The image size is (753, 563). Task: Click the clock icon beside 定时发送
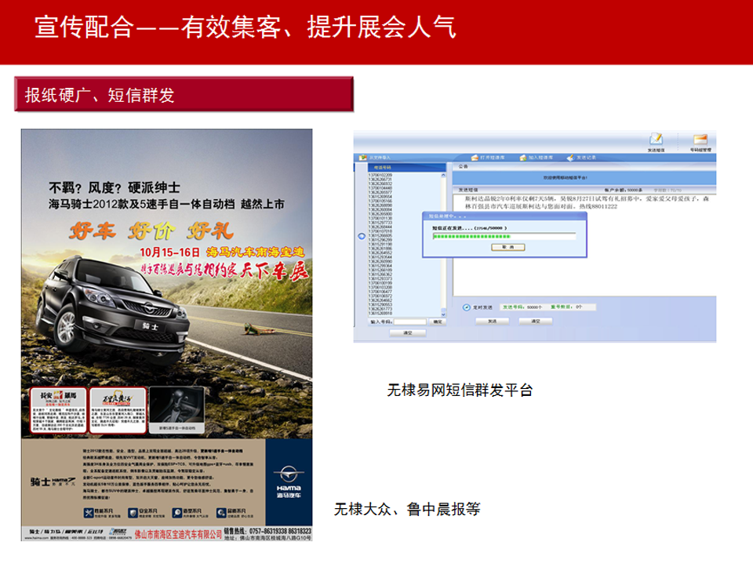coord(466,307)
